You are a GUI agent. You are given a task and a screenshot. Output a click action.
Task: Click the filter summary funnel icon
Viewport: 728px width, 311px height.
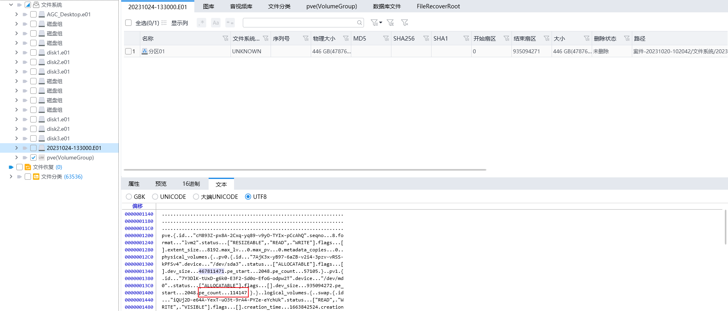coord(390,23)
